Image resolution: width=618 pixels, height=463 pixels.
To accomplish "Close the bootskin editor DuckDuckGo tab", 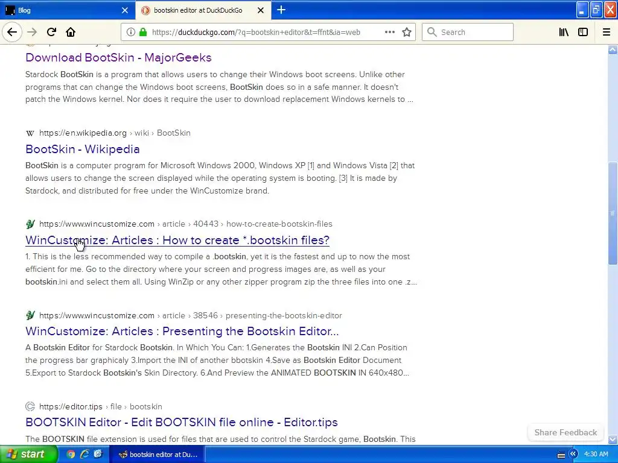I will 261,10.
